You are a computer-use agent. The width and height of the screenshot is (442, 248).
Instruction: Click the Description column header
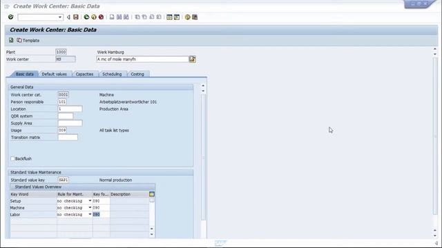coord(129,194)
